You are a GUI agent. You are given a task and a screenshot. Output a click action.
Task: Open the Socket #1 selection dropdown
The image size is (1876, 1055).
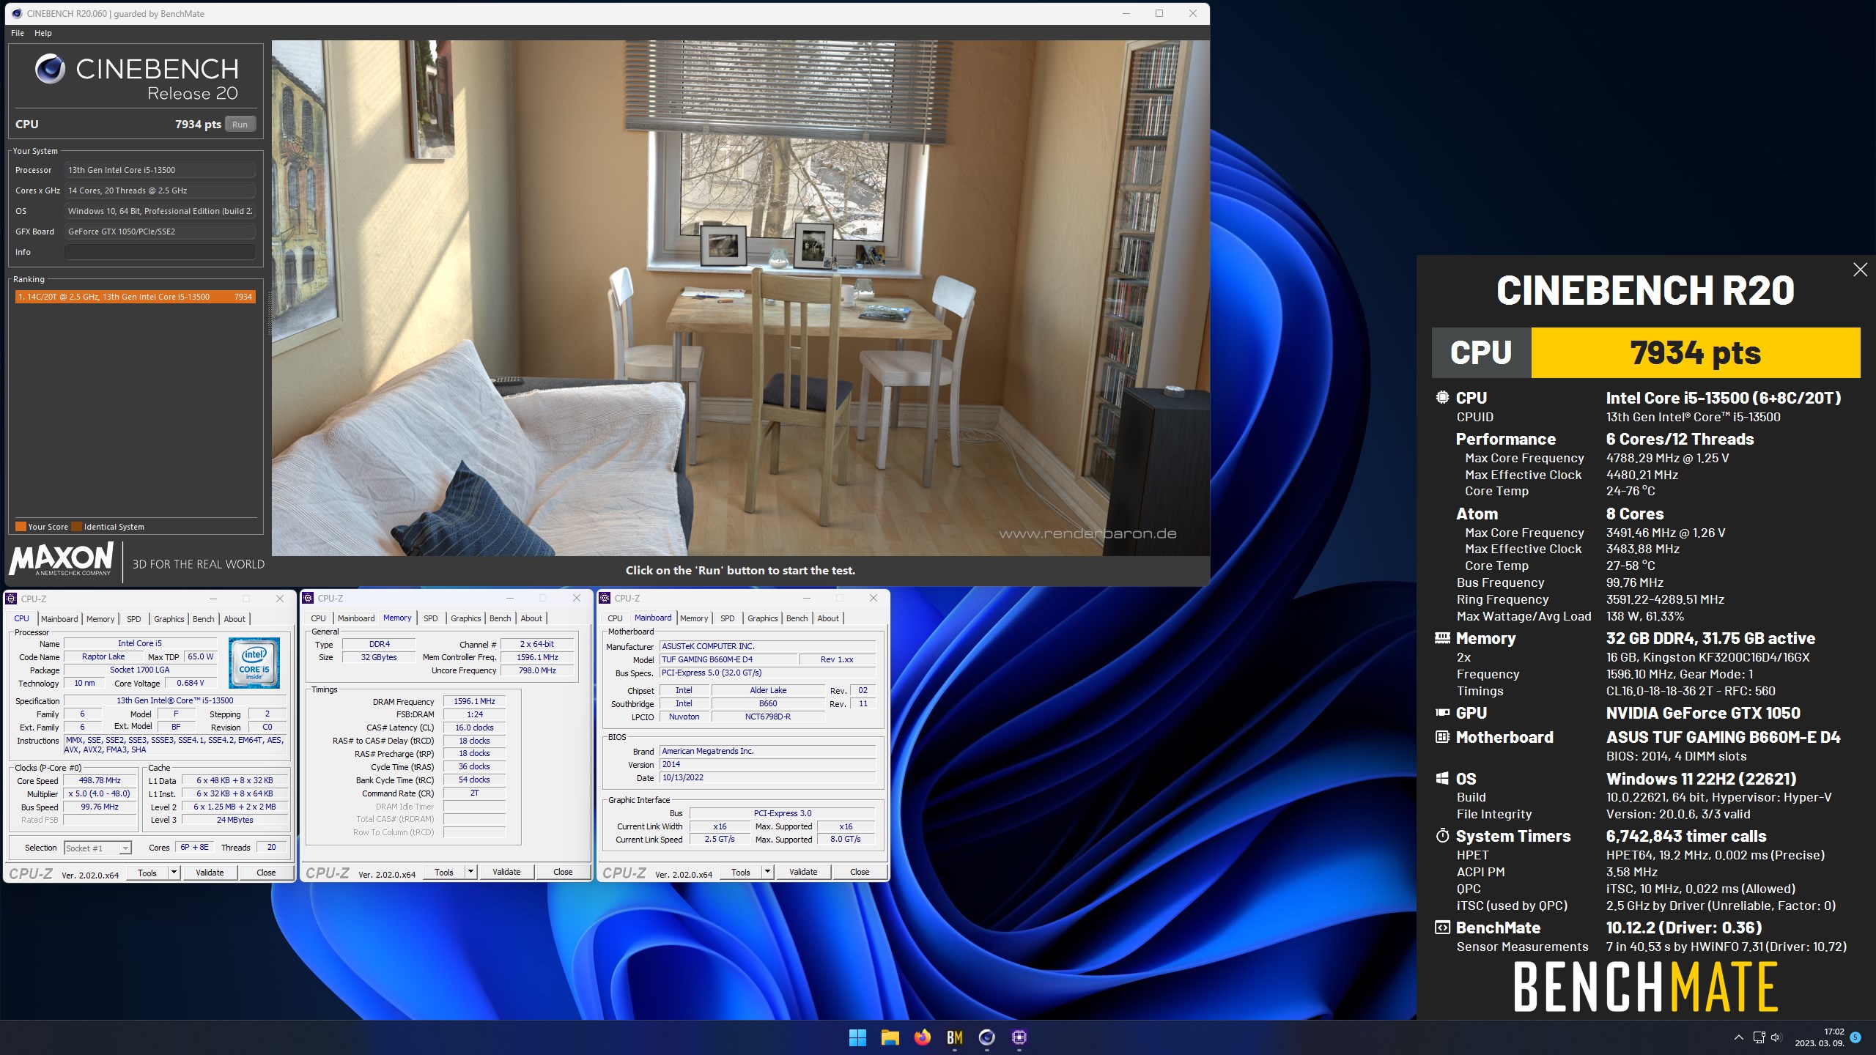pyautogui.click(x=97, y=848)
